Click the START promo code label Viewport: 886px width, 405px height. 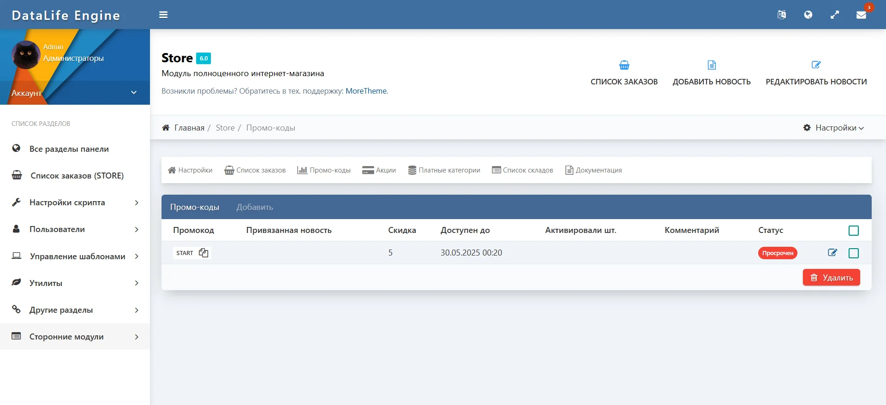[x=185, y=253]
